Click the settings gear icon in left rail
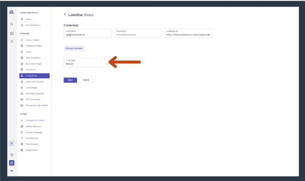305x181 pixels. pyautogui.click(x=12, y=163)
